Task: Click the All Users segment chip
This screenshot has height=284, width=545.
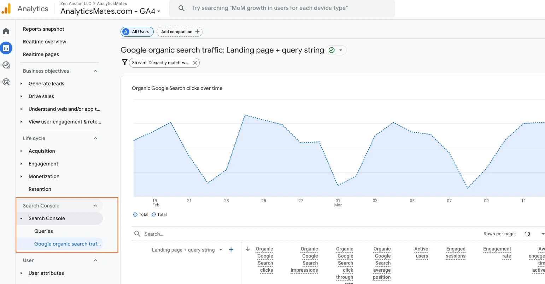Action: tap(137, 32)
